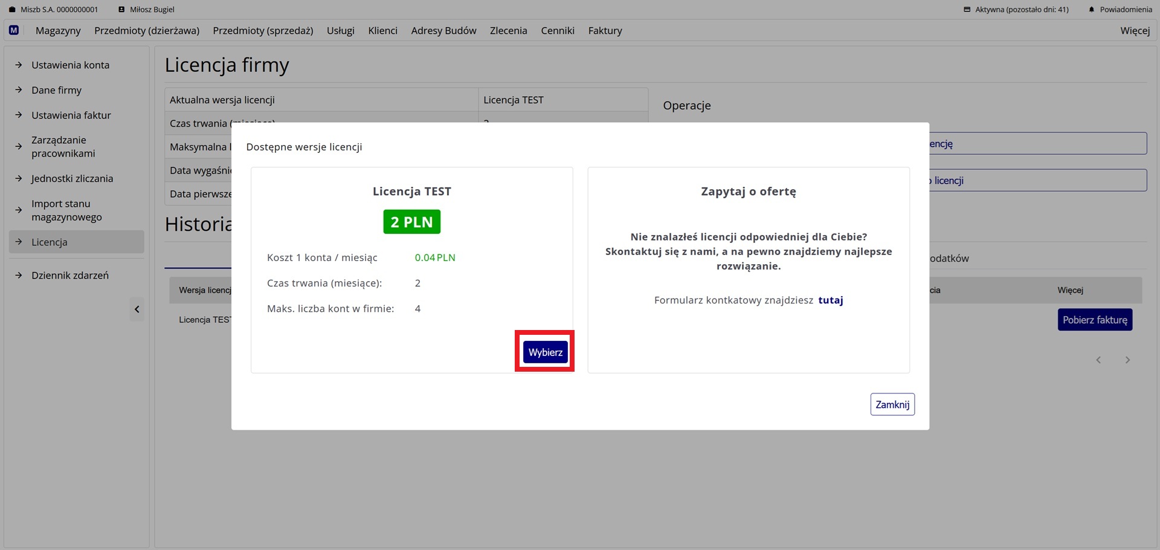
Task: Click the user profile icon beside Miłosz Bugiel
Action: coord(121,10)
